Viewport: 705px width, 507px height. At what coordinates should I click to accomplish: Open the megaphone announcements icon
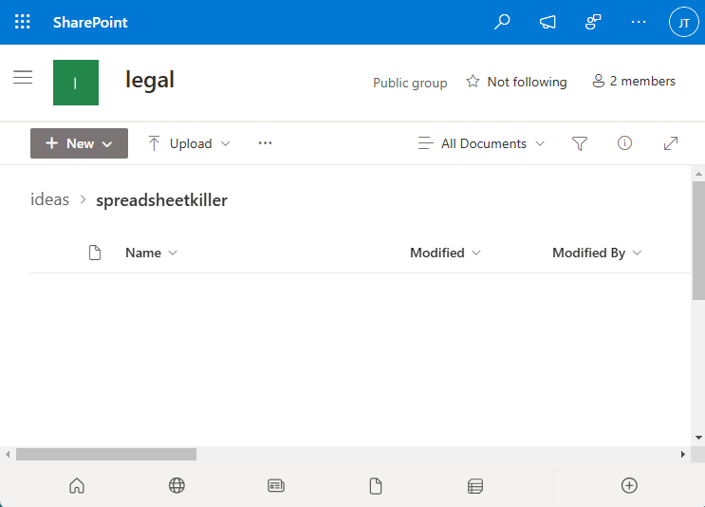(547, 22)
